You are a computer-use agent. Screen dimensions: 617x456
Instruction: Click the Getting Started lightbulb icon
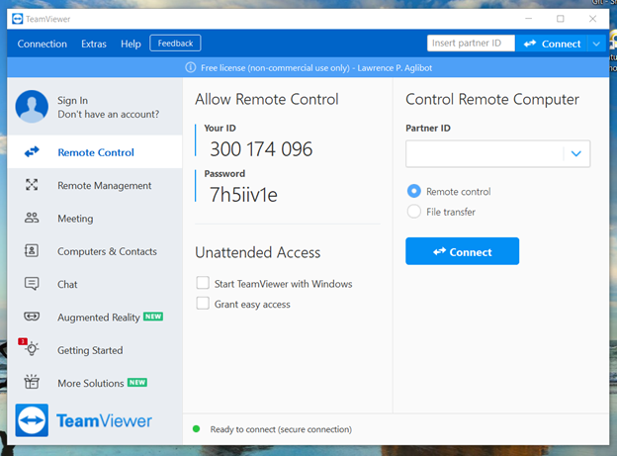click(32, 349)
